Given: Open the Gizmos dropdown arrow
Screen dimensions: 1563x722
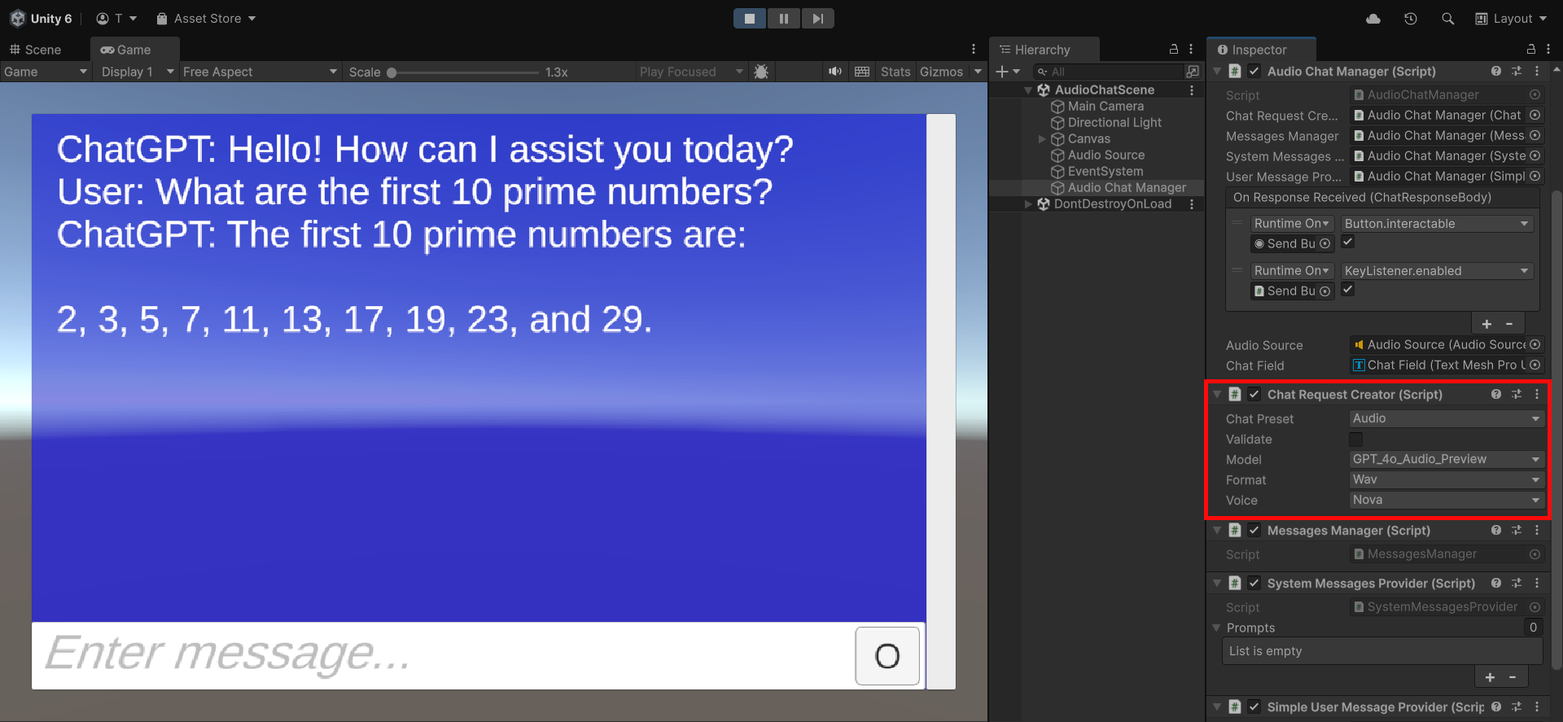Looking at the screenshot, I should coord(978,72).
